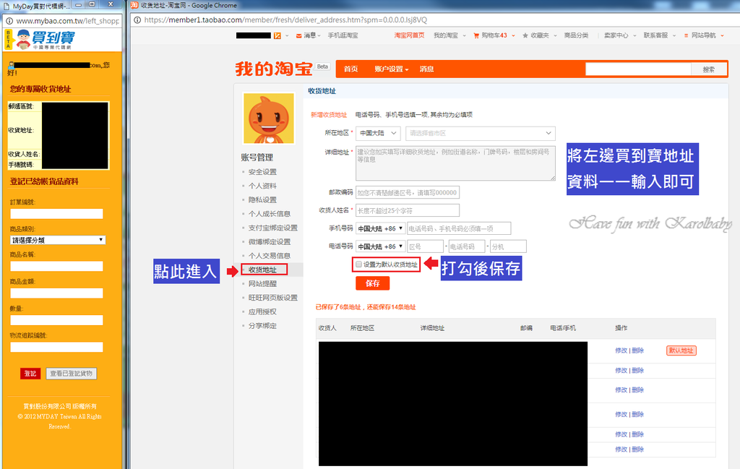Open 支付宝绑定设置 in the sidebar
Image resolution: width=740 pixels, height=469 pixels.
[272, 228]
